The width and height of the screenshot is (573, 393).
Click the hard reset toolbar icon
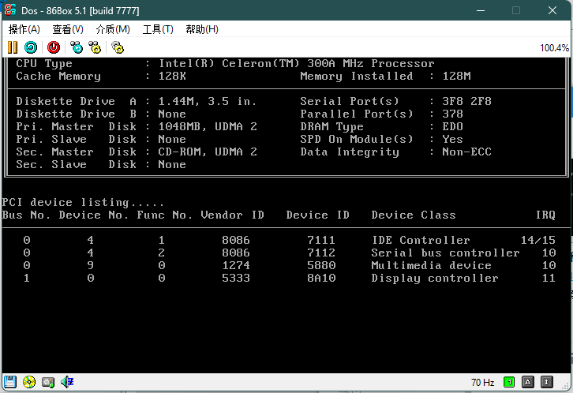pos(31,47)
